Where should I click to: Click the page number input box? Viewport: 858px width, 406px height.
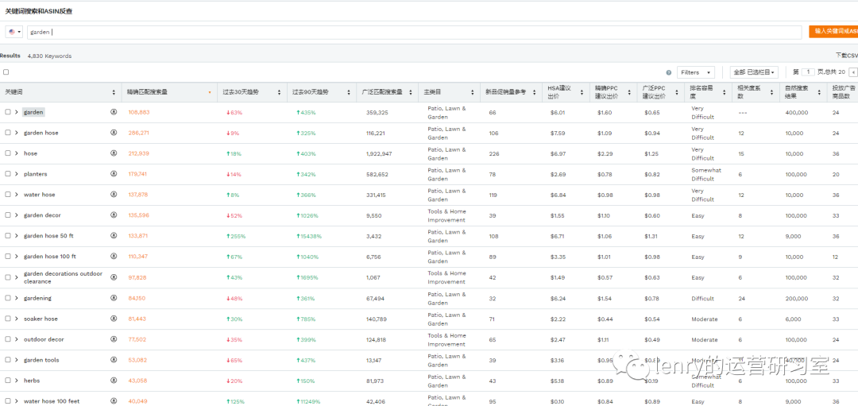pyautogui.click(x=809, y=72)
